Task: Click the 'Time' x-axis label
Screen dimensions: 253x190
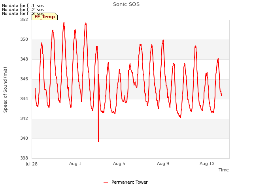Action: (x=223, y=170)
